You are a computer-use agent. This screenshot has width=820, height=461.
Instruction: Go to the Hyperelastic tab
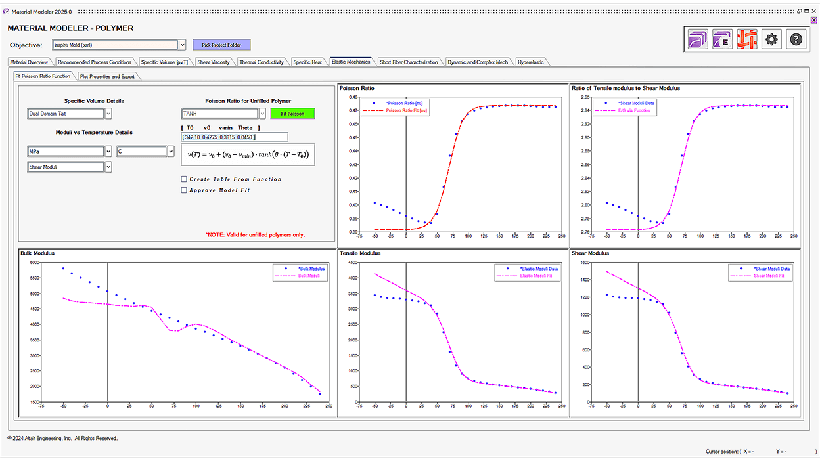coord(531,62)
